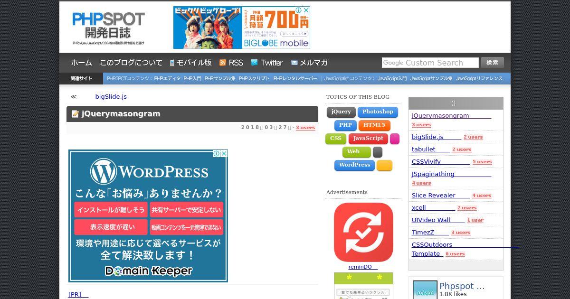Image resolution: width=570 pixels, height=299 pixels.
Task: Open the BIGLOBE mobile banner ad
Action: pos(242,28)
